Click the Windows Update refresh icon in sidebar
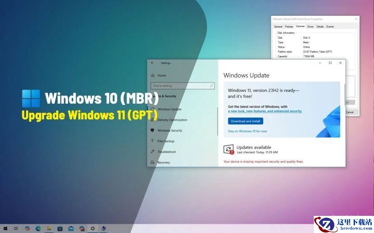 point(152,109)
